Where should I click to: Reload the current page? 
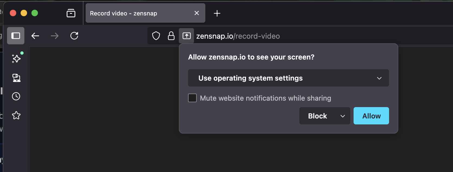coord(74,36)
